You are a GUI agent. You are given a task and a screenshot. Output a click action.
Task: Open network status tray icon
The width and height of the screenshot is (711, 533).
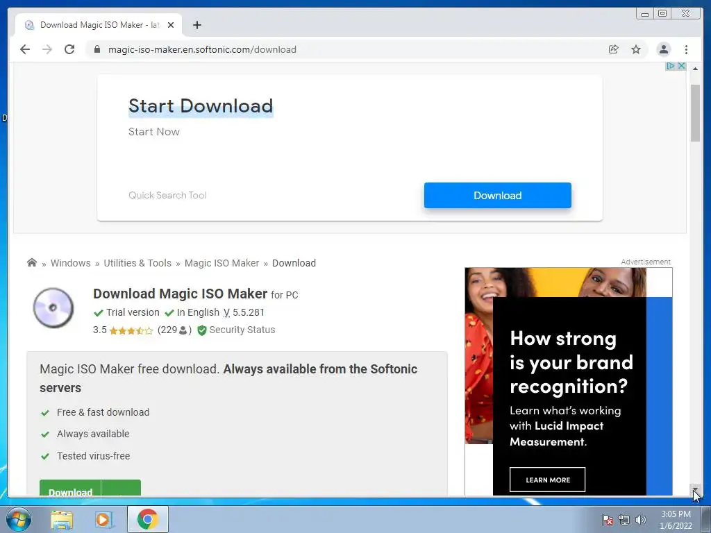(x=624, y=519)
